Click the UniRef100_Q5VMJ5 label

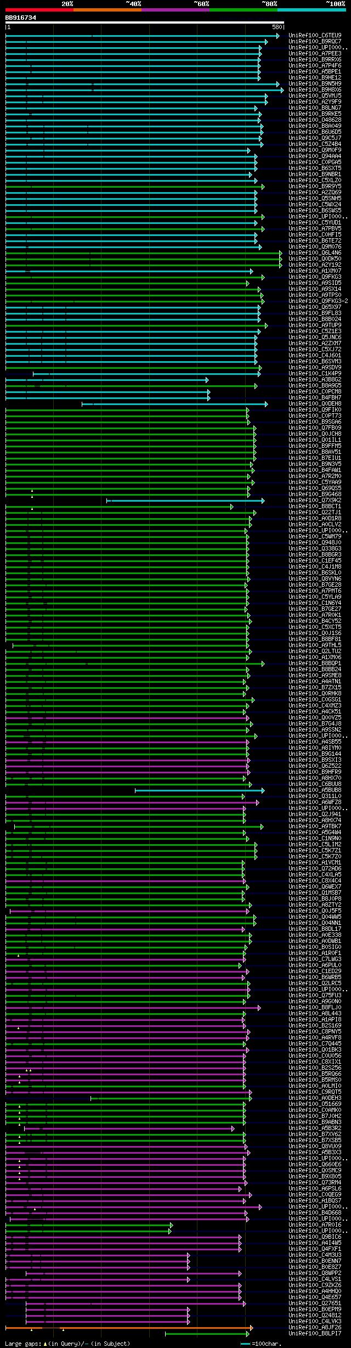point(315,96)
